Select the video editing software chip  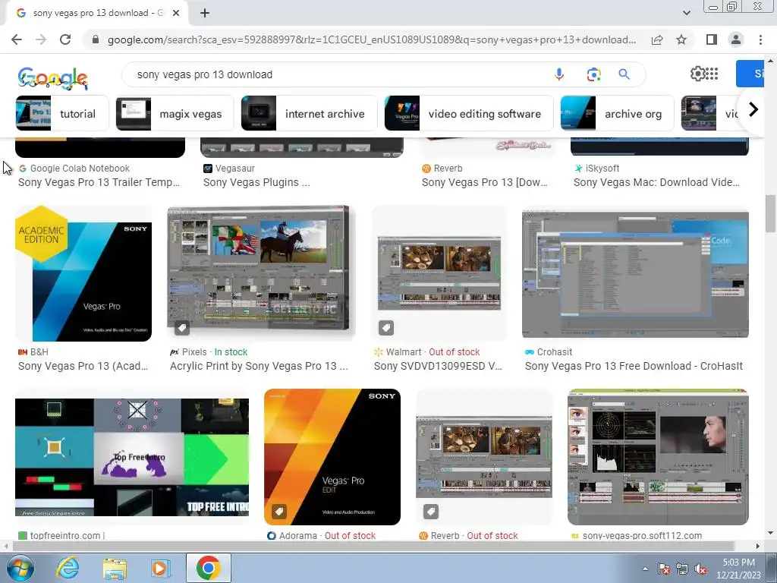(x=469, y=114)
